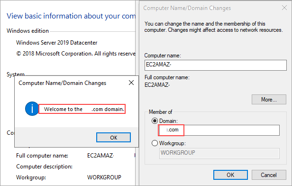Select the Domain radio button
Image resolution: width=292 pixels, height=186 pixels.
[x=155, y=121]
